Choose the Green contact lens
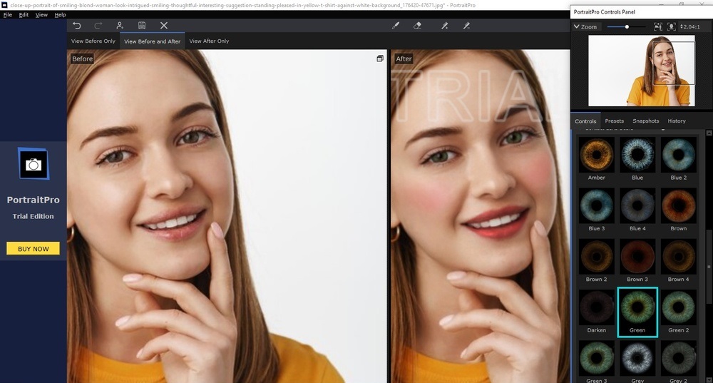Image resolution: width=713 pixels, height=383 pixels. coord(637,312)
